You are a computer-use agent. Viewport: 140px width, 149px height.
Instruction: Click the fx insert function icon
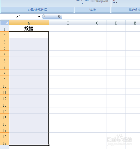point(59,17)
